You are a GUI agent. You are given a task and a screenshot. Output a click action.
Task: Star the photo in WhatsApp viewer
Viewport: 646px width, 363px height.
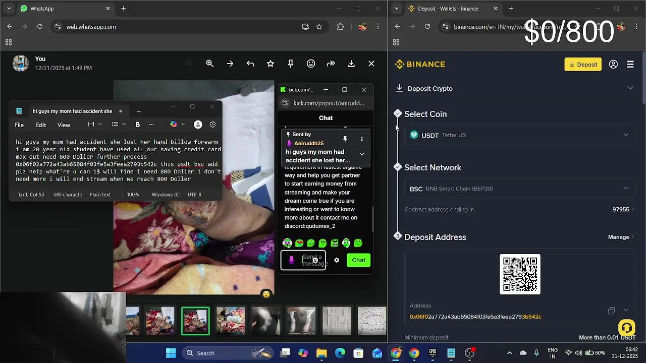pyautogui.click(x=271, y=64)
